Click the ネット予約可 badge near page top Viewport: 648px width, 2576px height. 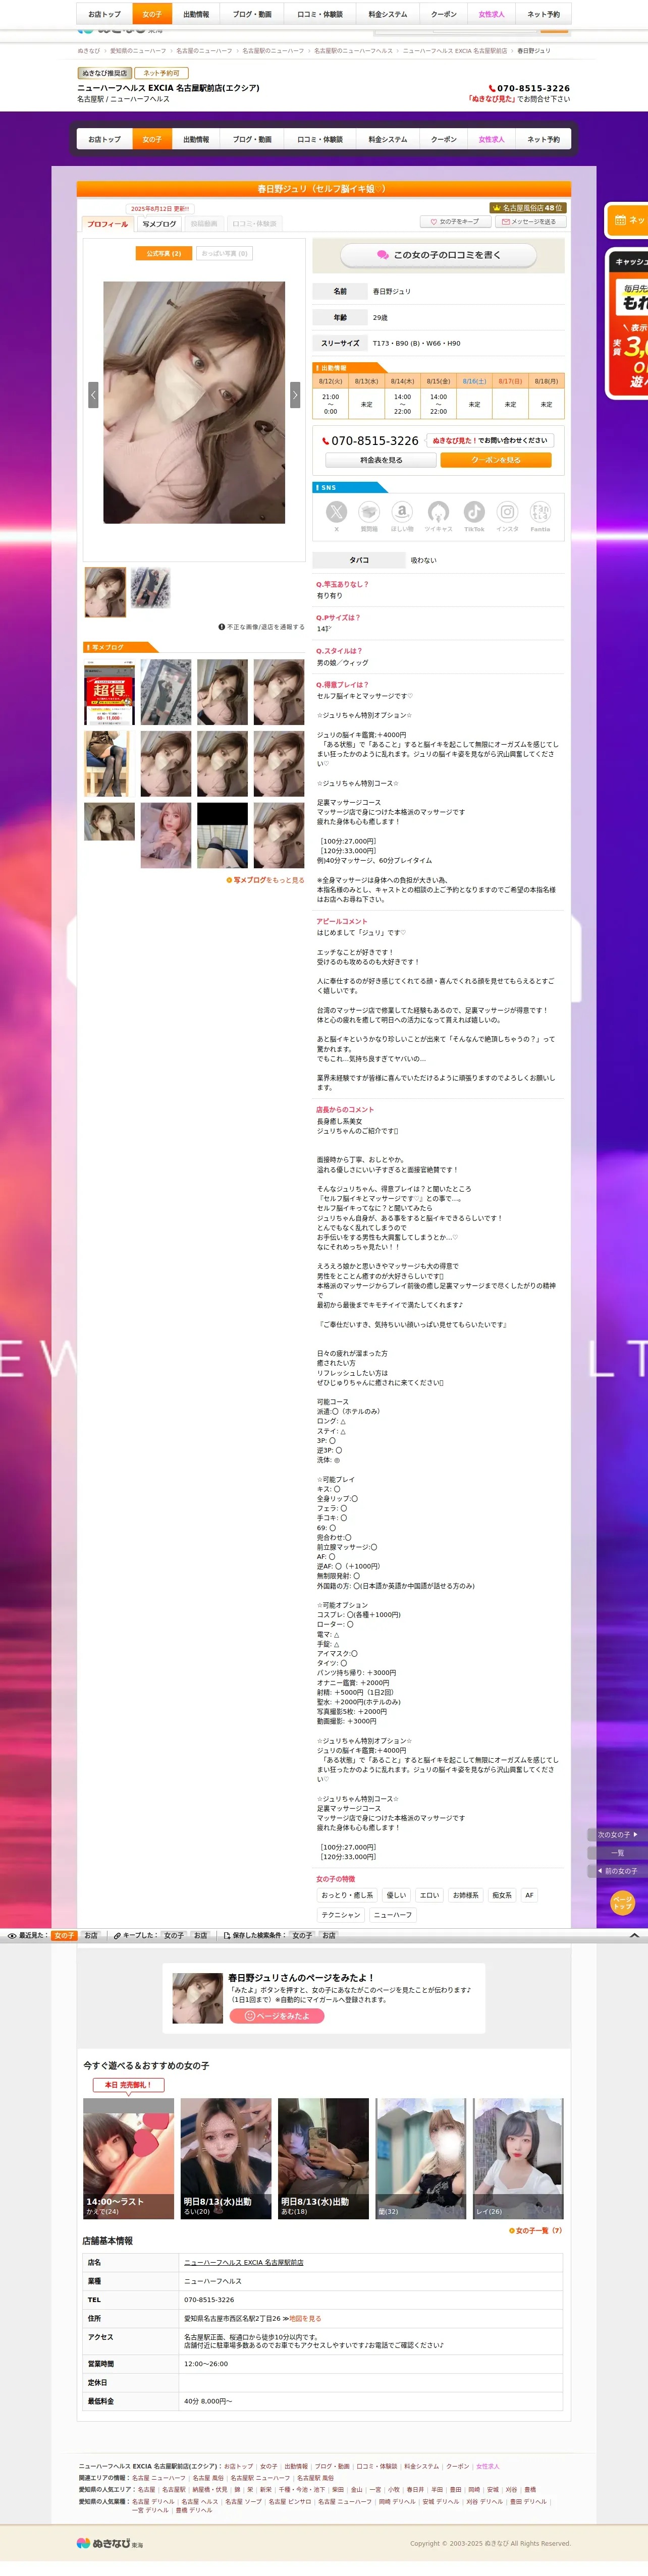(161, 73)
